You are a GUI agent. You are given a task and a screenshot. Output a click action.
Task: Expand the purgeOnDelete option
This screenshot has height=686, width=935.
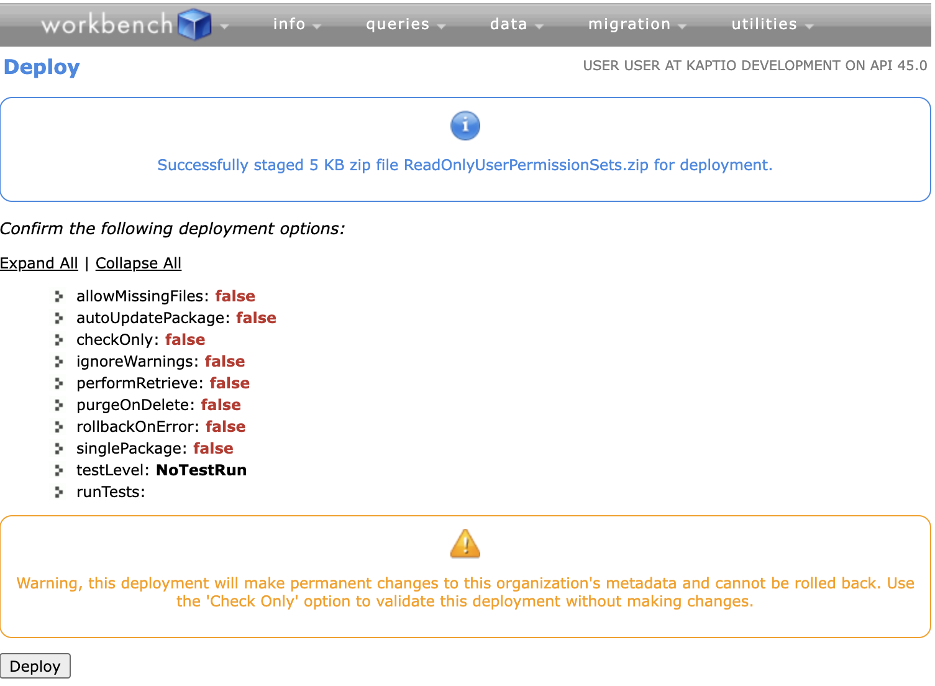coord(60,405)
